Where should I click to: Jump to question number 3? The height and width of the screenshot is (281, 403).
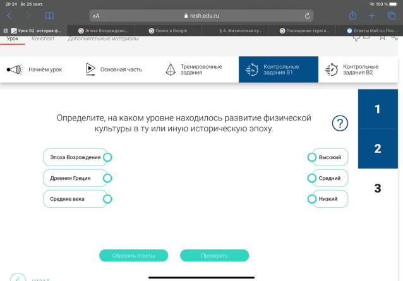pyautogui.click(x=378, y=188)
